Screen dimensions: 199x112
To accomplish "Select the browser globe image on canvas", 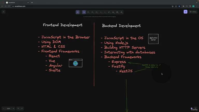I will coord(75,63).
